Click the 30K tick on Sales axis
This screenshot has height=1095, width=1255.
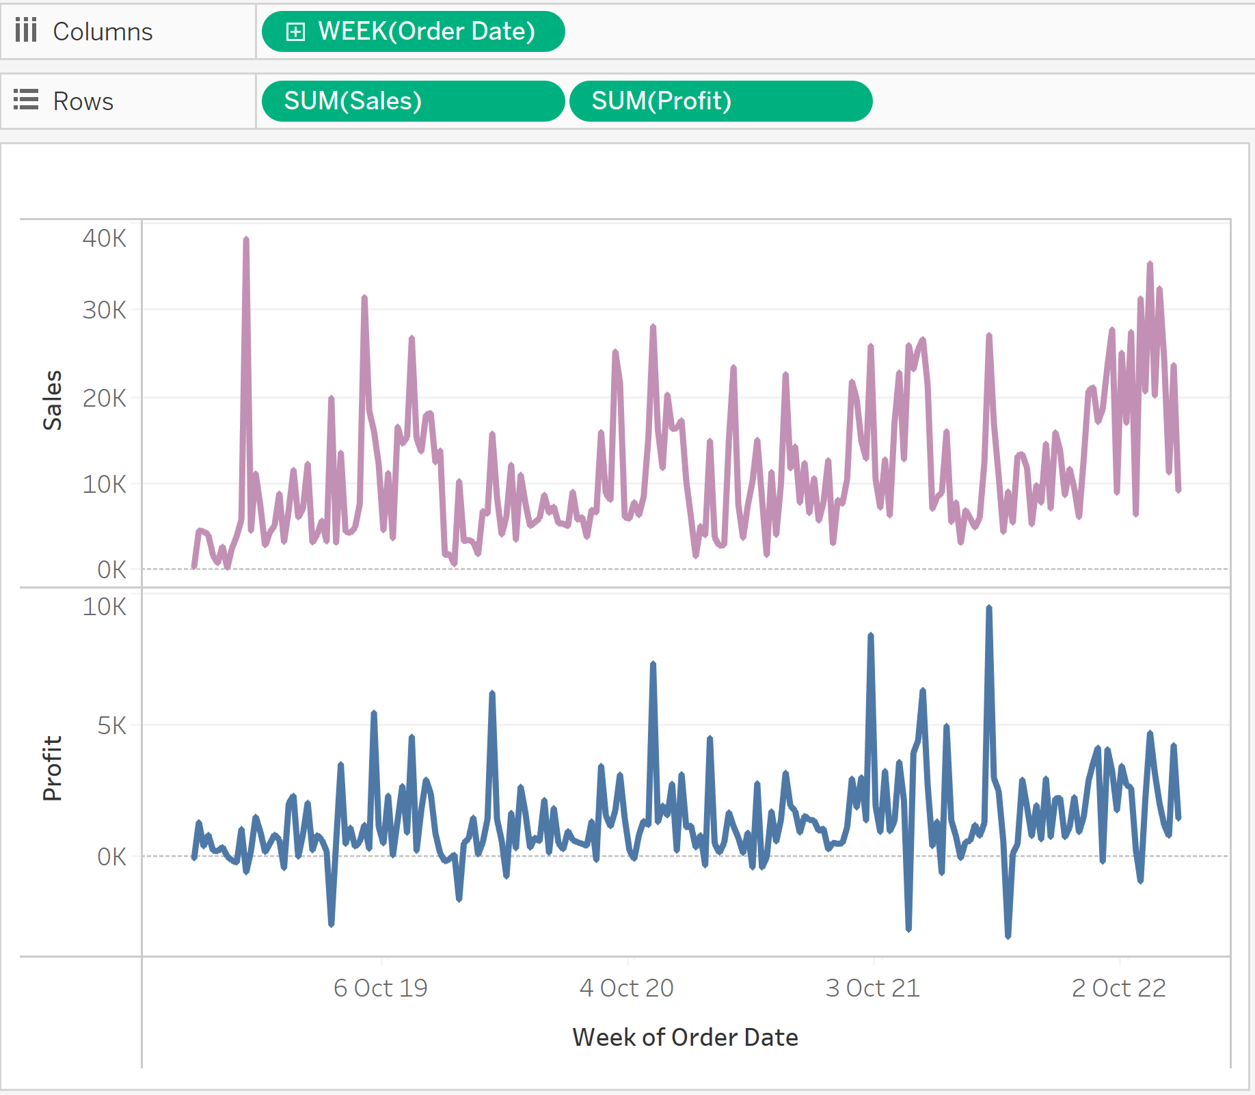click(x=104, y=310)
